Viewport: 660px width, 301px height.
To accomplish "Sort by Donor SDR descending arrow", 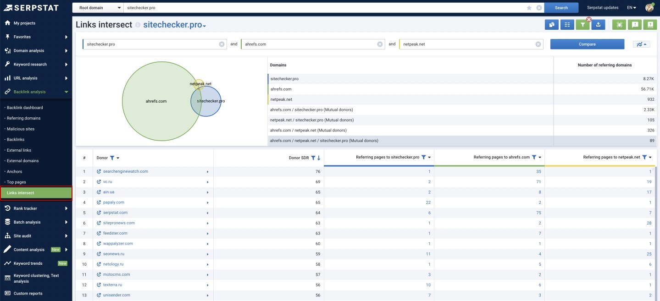I will point(319,158).
